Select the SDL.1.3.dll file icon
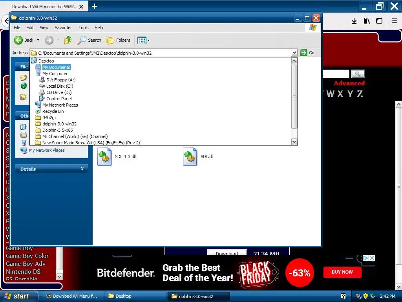The width and height of the screenshot is (402, 302). pyautogui.click(x=104, y=157)
